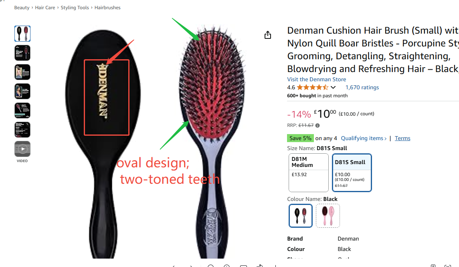This screenshot has height=267, width=459.
Task: Go to Hair Care breadcrumb
Action: click(45, 8)
